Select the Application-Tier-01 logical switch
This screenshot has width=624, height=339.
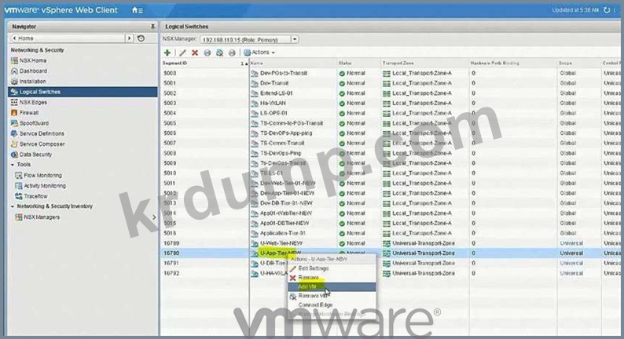[x=390, y=233]
